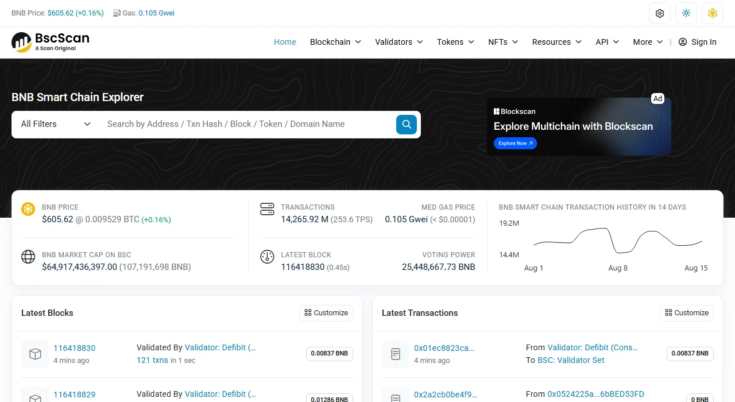The height and width of the screenshot is (402, 735).
Task: Click the gauge icon beside Latest Block
Action: click(267, 257)
